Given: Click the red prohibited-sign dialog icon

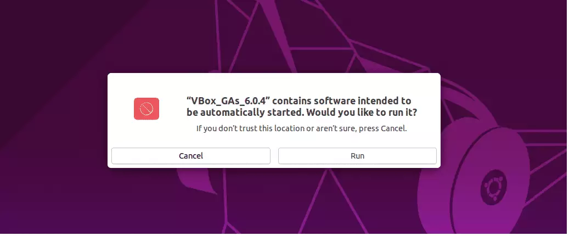Looking at the screenshot, I should tap(147, 109).
